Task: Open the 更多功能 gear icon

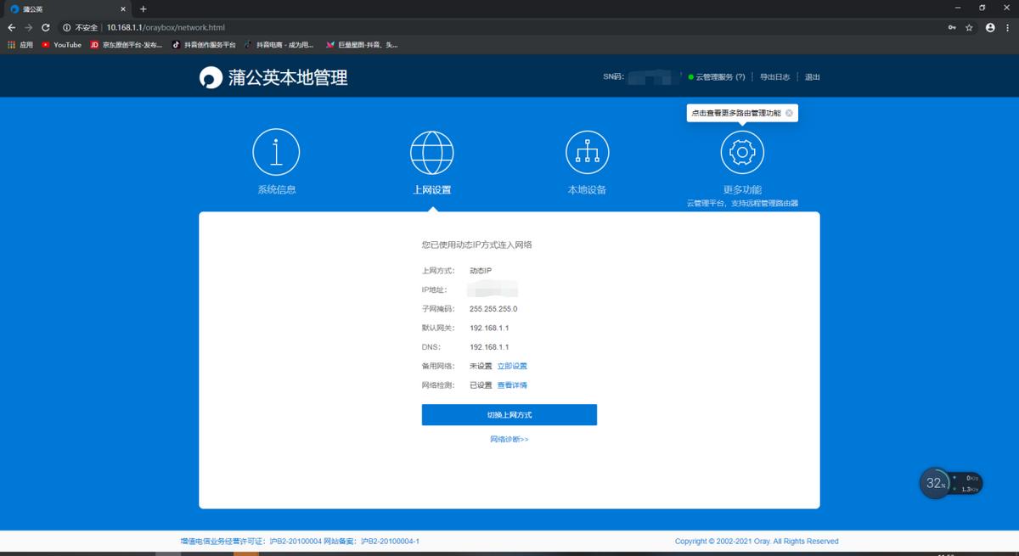Action: 742,151
